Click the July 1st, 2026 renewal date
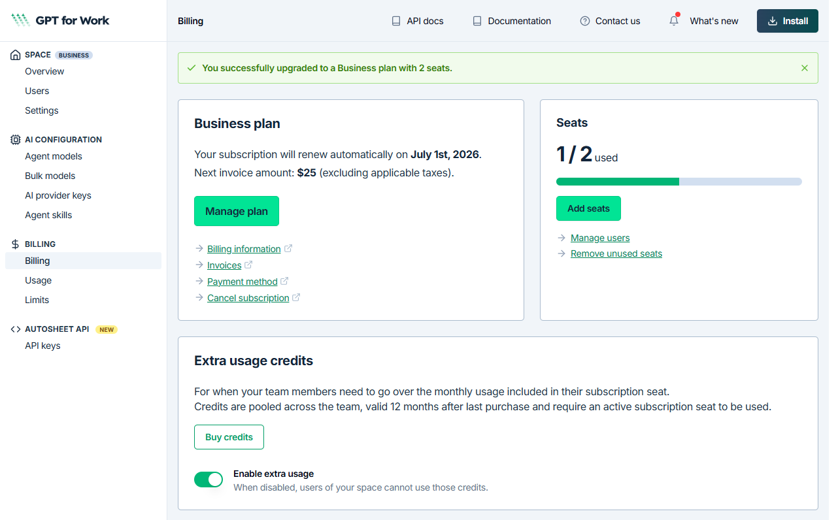 (444, 155)
